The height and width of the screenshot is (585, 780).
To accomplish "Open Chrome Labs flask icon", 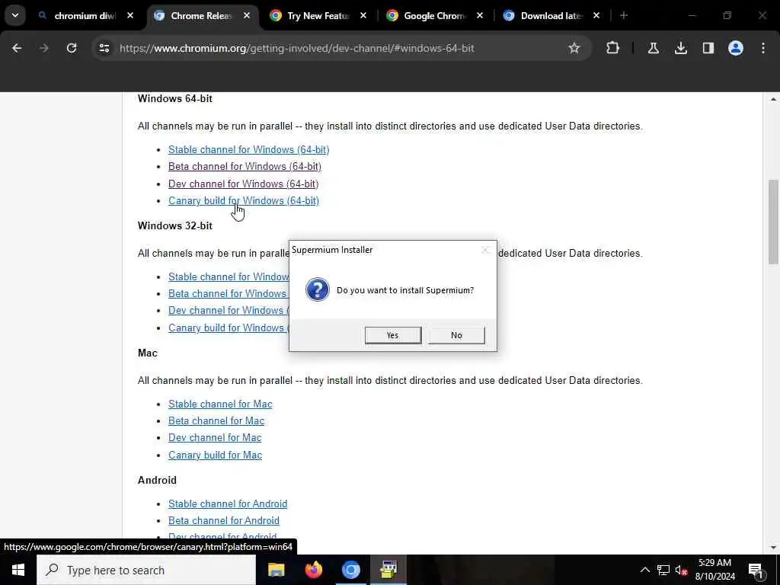I will (653, 48).
